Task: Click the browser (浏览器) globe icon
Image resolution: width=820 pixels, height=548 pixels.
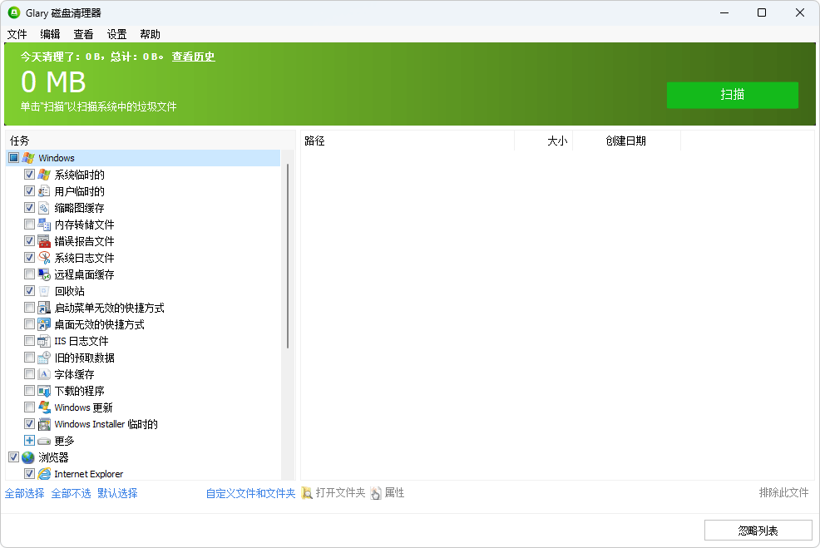Action: (28, 457)
